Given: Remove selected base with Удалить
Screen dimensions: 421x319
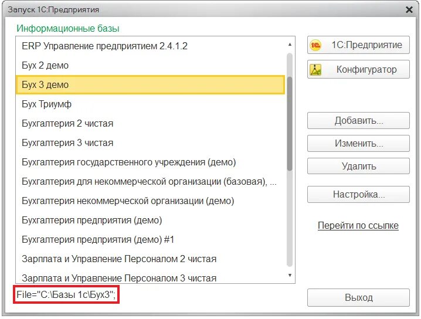Looking at the screenshot, I should 358,166.
